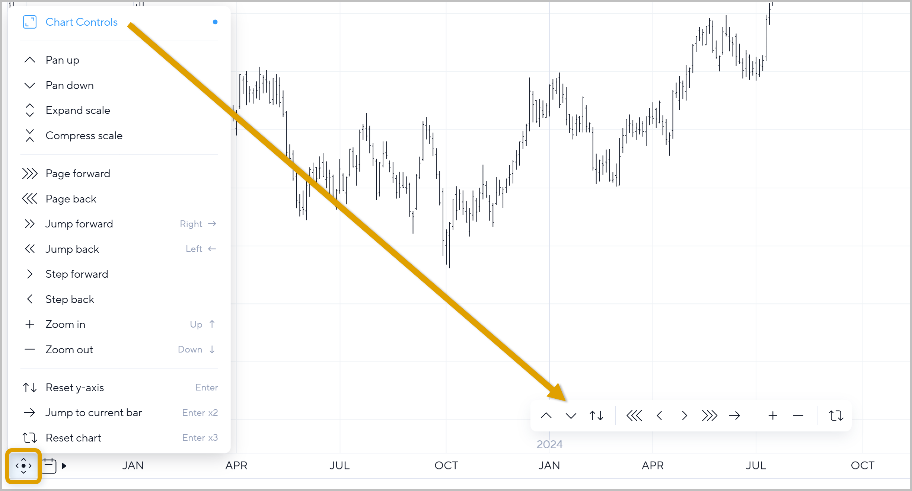Click the pan down chevron in floating toolbar
The image size is (912, 491).
coord(571,415)
